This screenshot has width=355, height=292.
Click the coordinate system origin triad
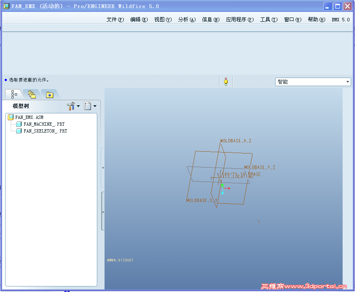pos(223,188)
